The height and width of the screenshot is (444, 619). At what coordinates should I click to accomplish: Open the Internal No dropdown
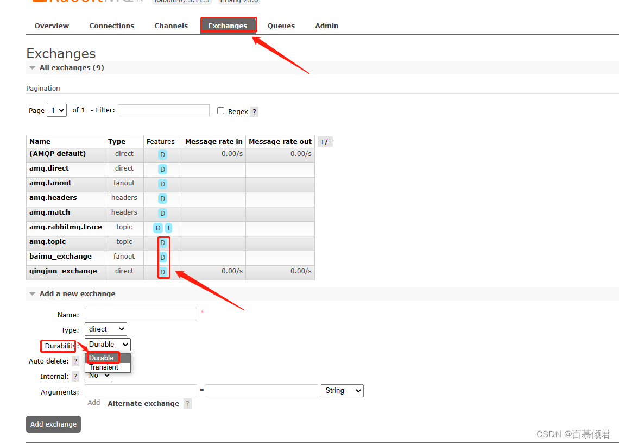click(99, 376)
